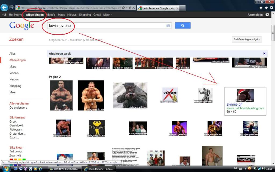Switch to Windows Live Messenger taskbar item
Viewport: 275px width, 172px height.
tap(64, 169)
